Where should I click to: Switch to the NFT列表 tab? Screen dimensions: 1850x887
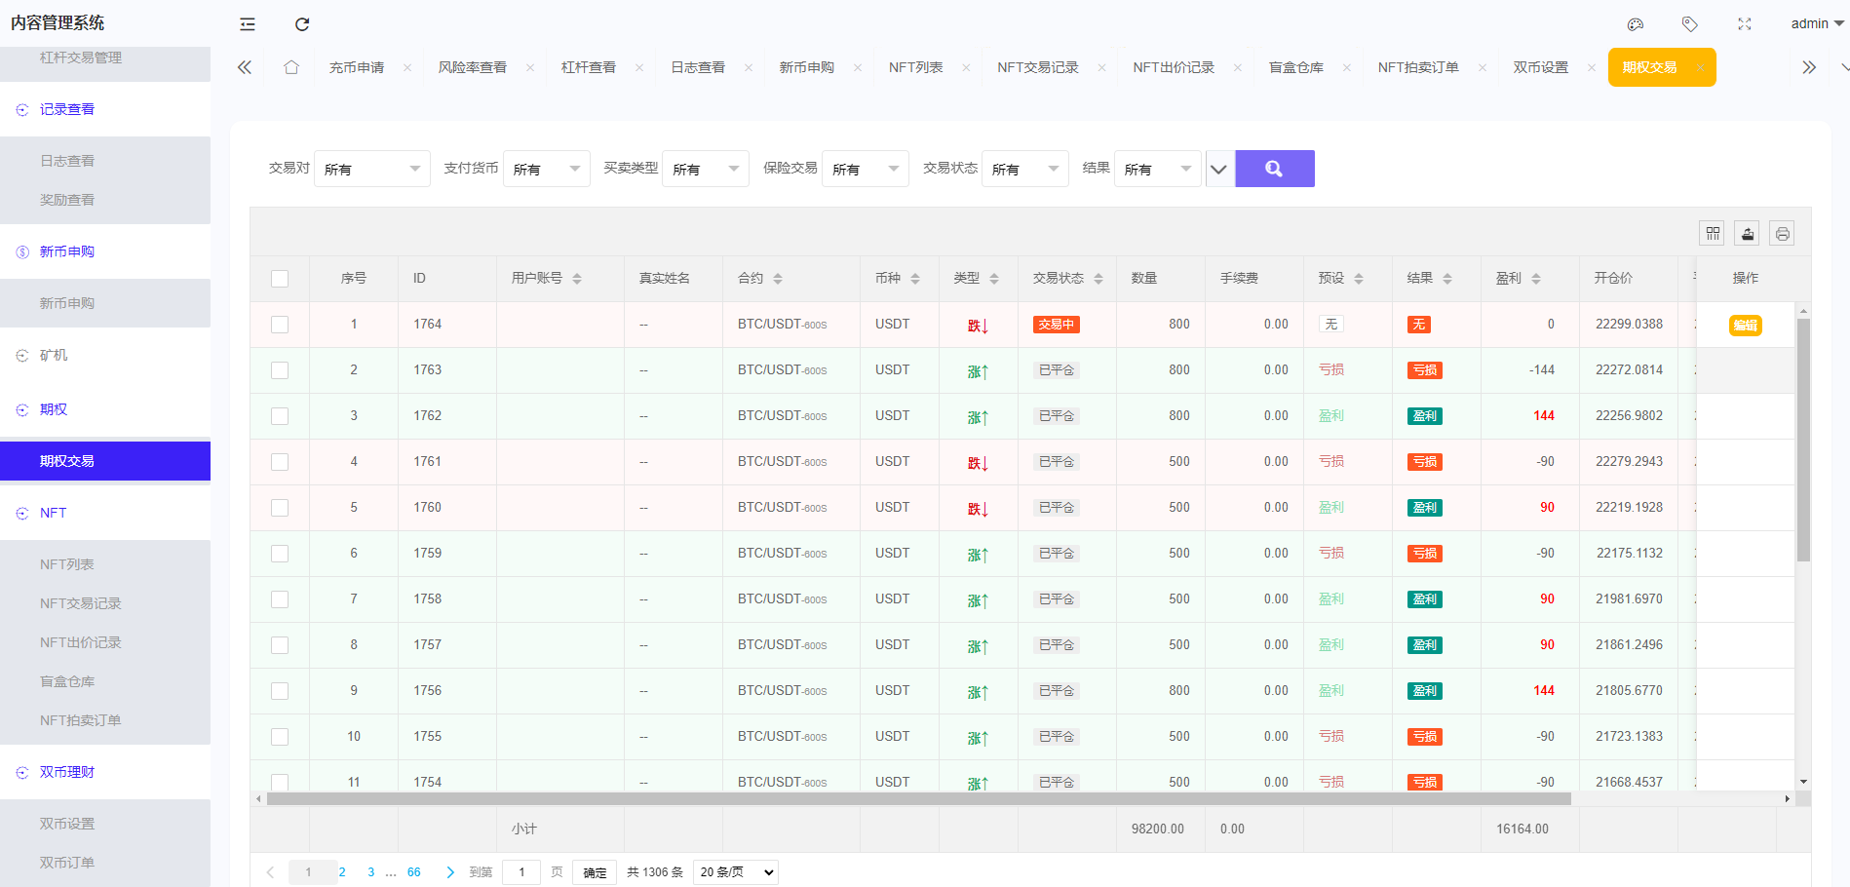[917, 66]
